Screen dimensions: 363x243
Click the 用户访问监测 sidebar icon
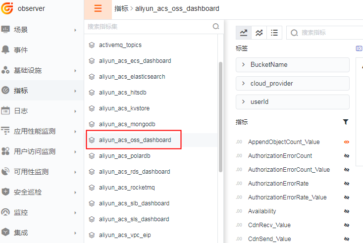[x=5, y=151]
